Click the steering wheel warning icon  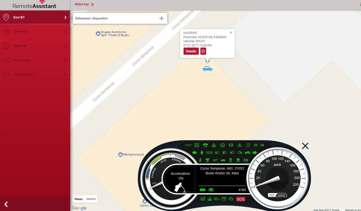point(203,199)
